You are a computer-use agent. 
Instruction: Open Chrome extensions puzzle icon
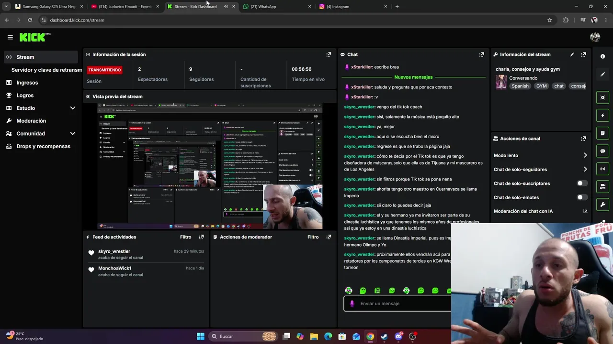566,20
